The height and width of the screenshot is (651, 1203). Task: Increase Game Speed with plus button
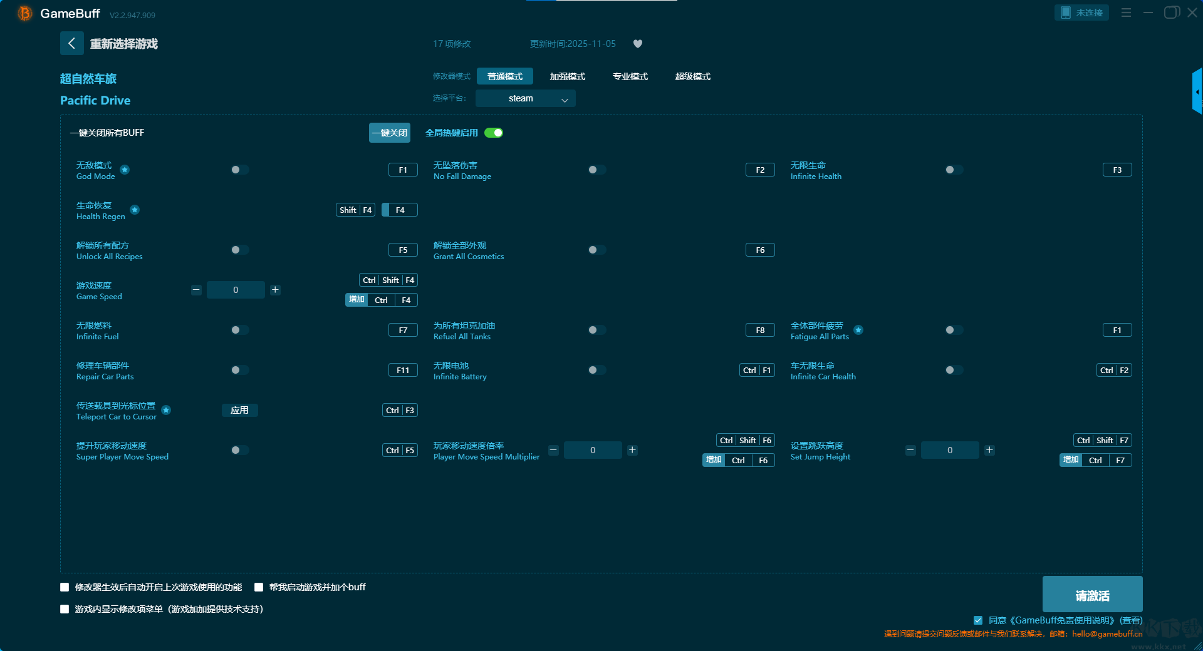(x=275, y=290)
